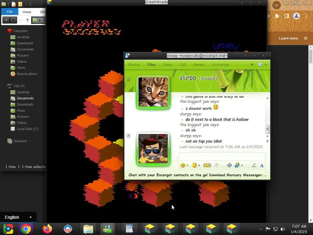The height and width of the screenshot is (235, 313).
Task: Open the Obama logo taskbar app
Action: [x=68, y=229]
